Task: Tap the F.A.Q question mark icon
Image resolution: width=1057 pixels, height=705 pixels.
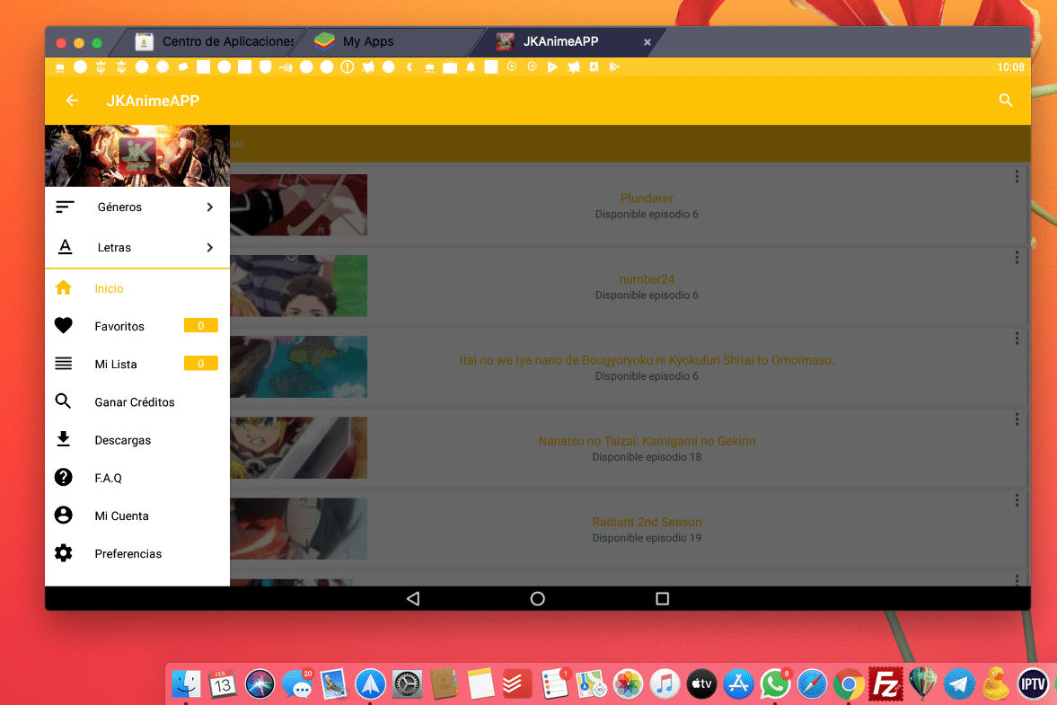Action: tap(63, 477)
